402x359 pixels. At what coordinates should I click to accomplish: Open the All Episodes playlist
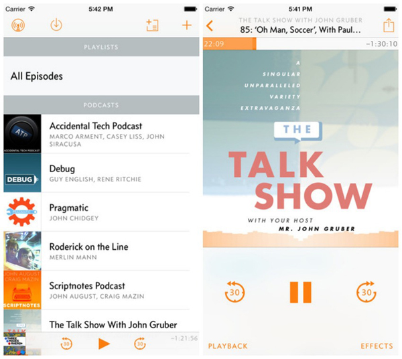click(101, 76)
